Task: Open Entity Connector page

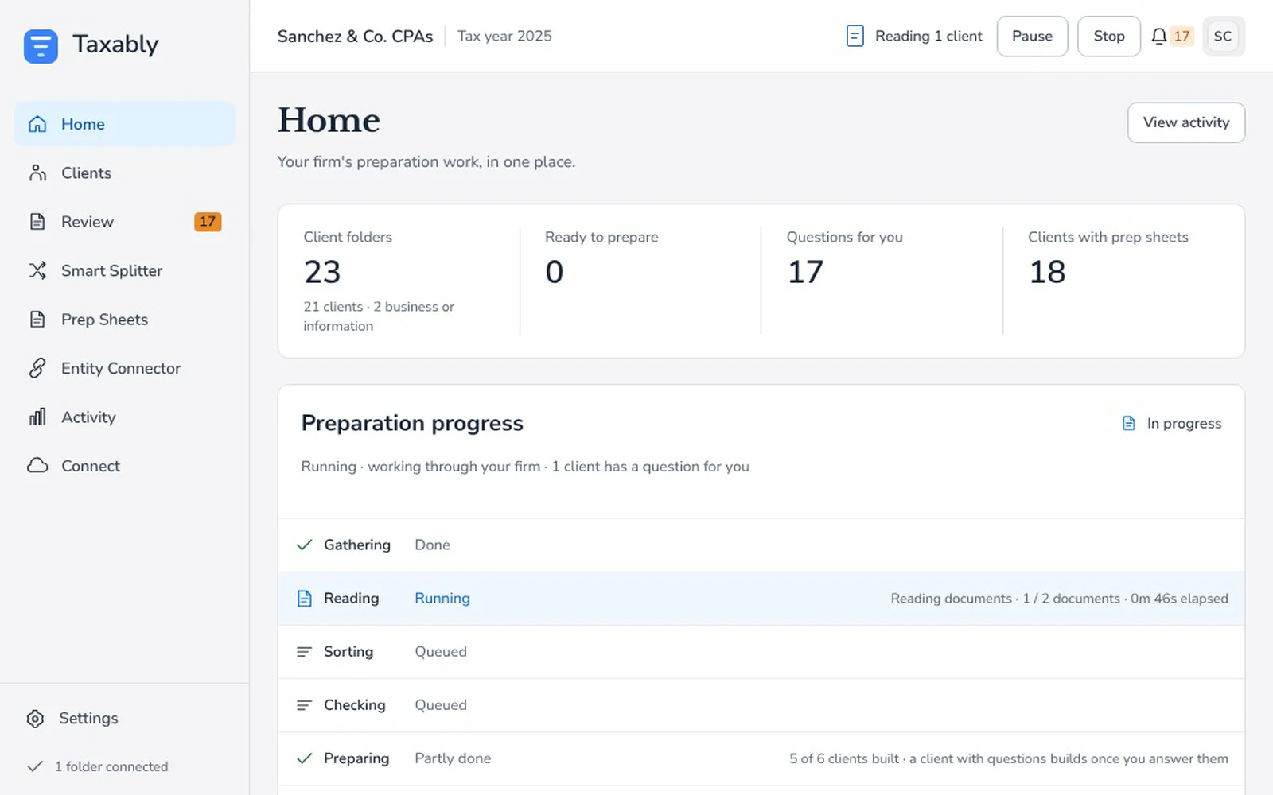Action: (x=124, y=368)
